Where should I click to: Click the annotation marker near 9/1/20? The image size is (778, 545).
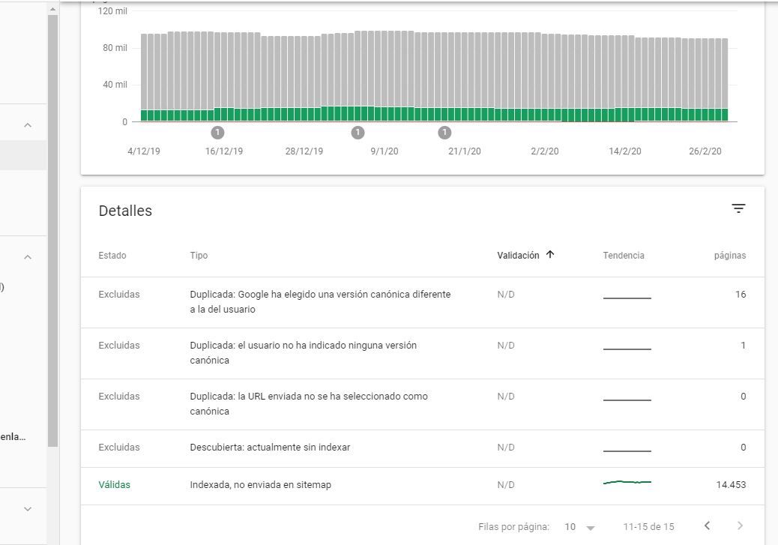tap(358, 133)
